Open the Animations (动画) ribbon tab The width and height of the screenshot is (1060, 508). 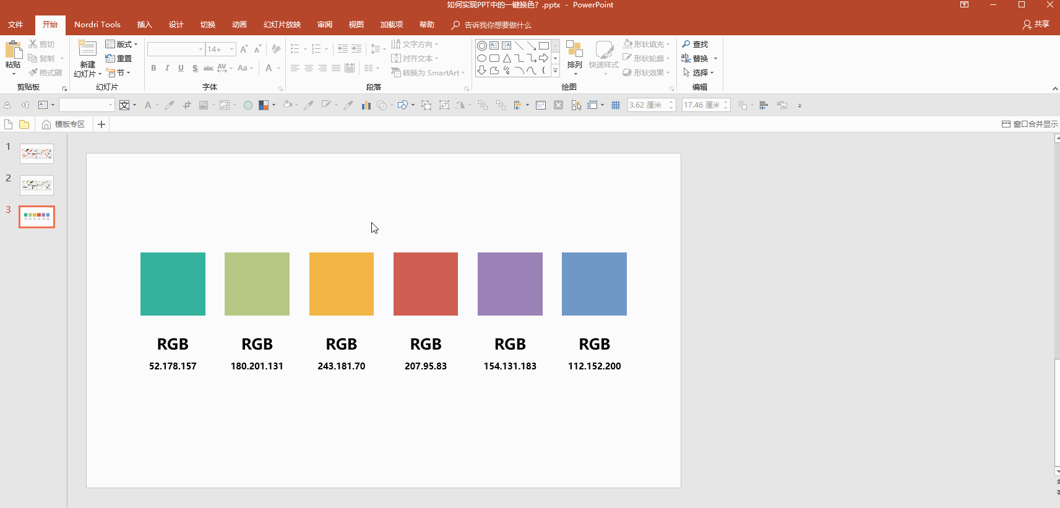click(x=239, y=25)
